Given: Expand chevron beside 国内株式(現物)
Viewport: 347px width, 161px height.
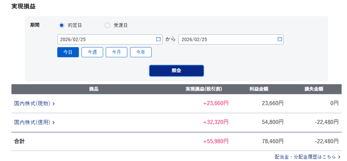Looking at the screenshot, I should point(54,104).
